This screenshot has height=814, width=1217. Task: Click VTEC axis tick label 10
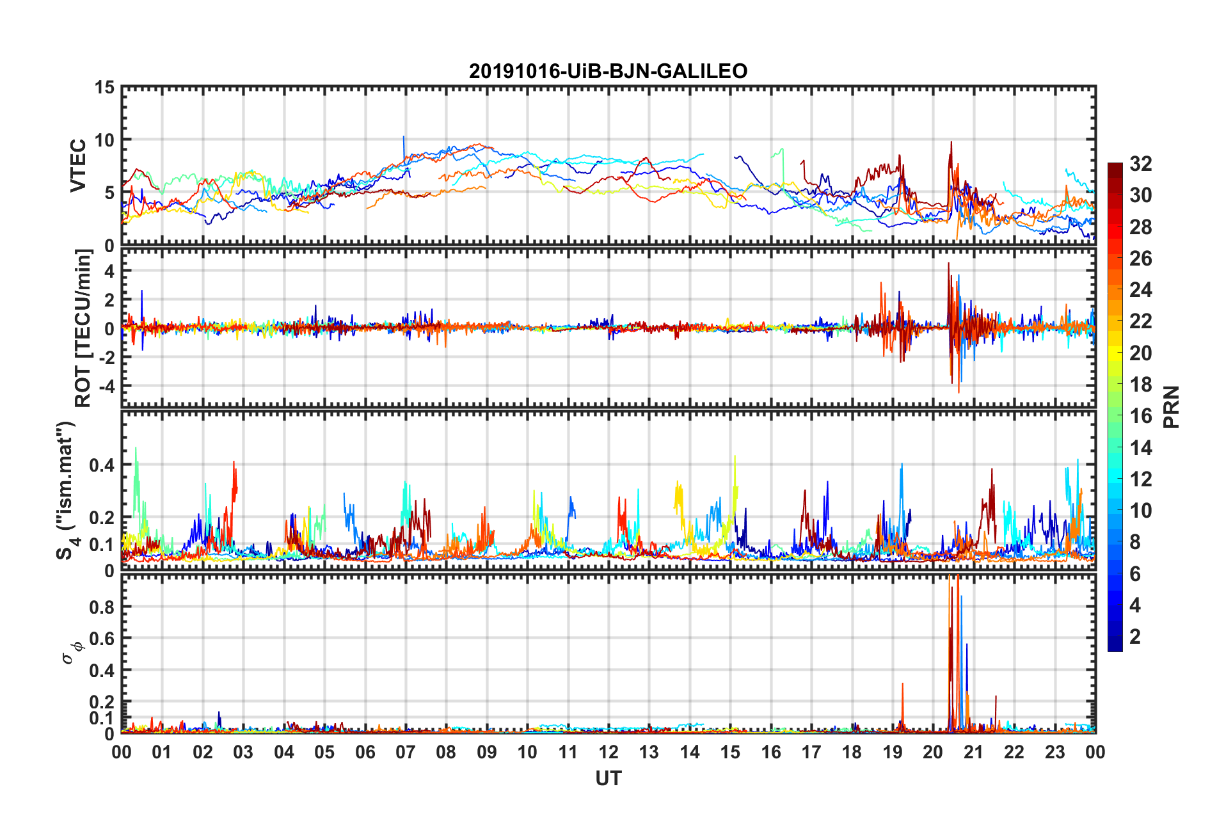coord(104,140)
